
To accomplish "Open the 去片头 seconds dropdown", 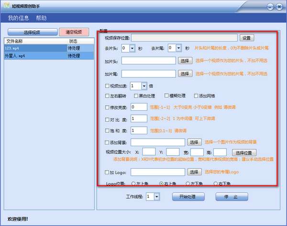I will [x=132, y=48].
